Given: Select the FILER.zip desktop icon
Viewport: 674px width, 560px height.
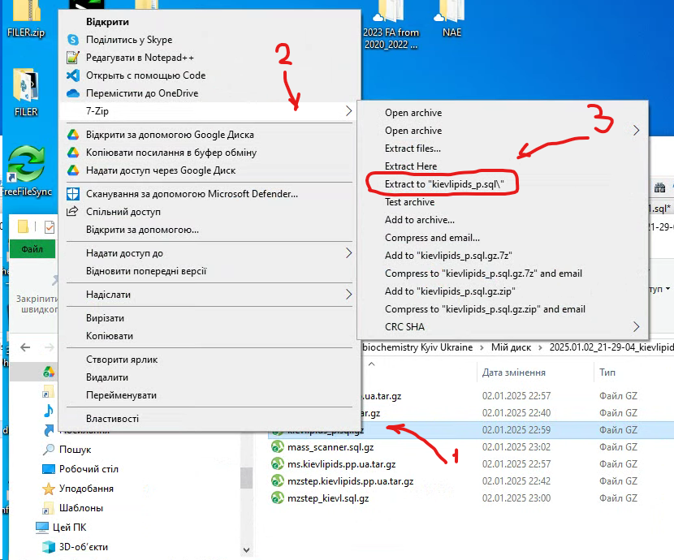Looking at the screenshot, I should pyautogui.click(x=26, y=18).
